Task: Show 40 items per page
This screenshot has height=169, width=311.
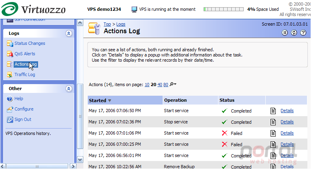Action: [160, 84]
